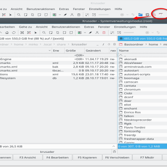Click the sort chevron in left panel name header

coord(50,51)
